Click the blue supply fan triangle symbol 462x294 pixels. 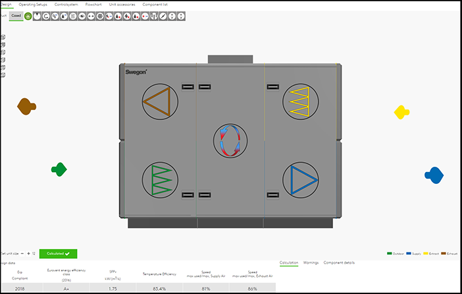point(300,179)
